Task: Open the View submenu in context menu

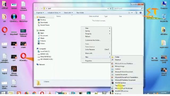Action: [x=96, y=28]
